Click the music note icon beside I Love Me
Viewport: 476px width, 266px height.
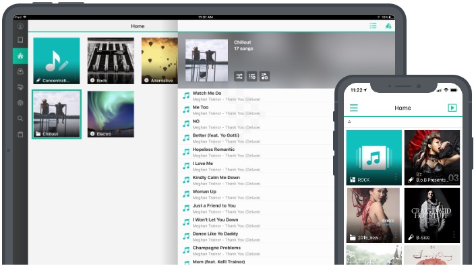coord(186,166)
